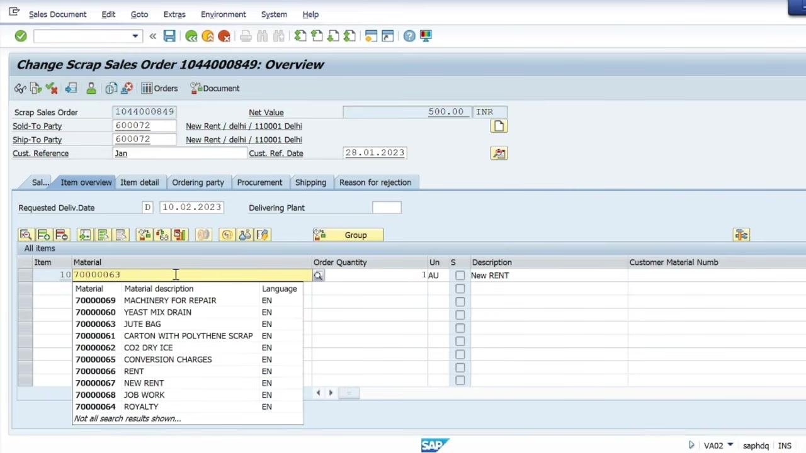Expand the status bar arrow left of VA02

coord(691,445)
